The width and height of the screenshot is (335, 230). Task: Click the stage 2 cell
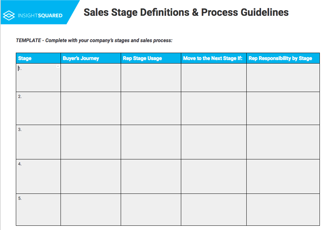click(x=38, y=108)
